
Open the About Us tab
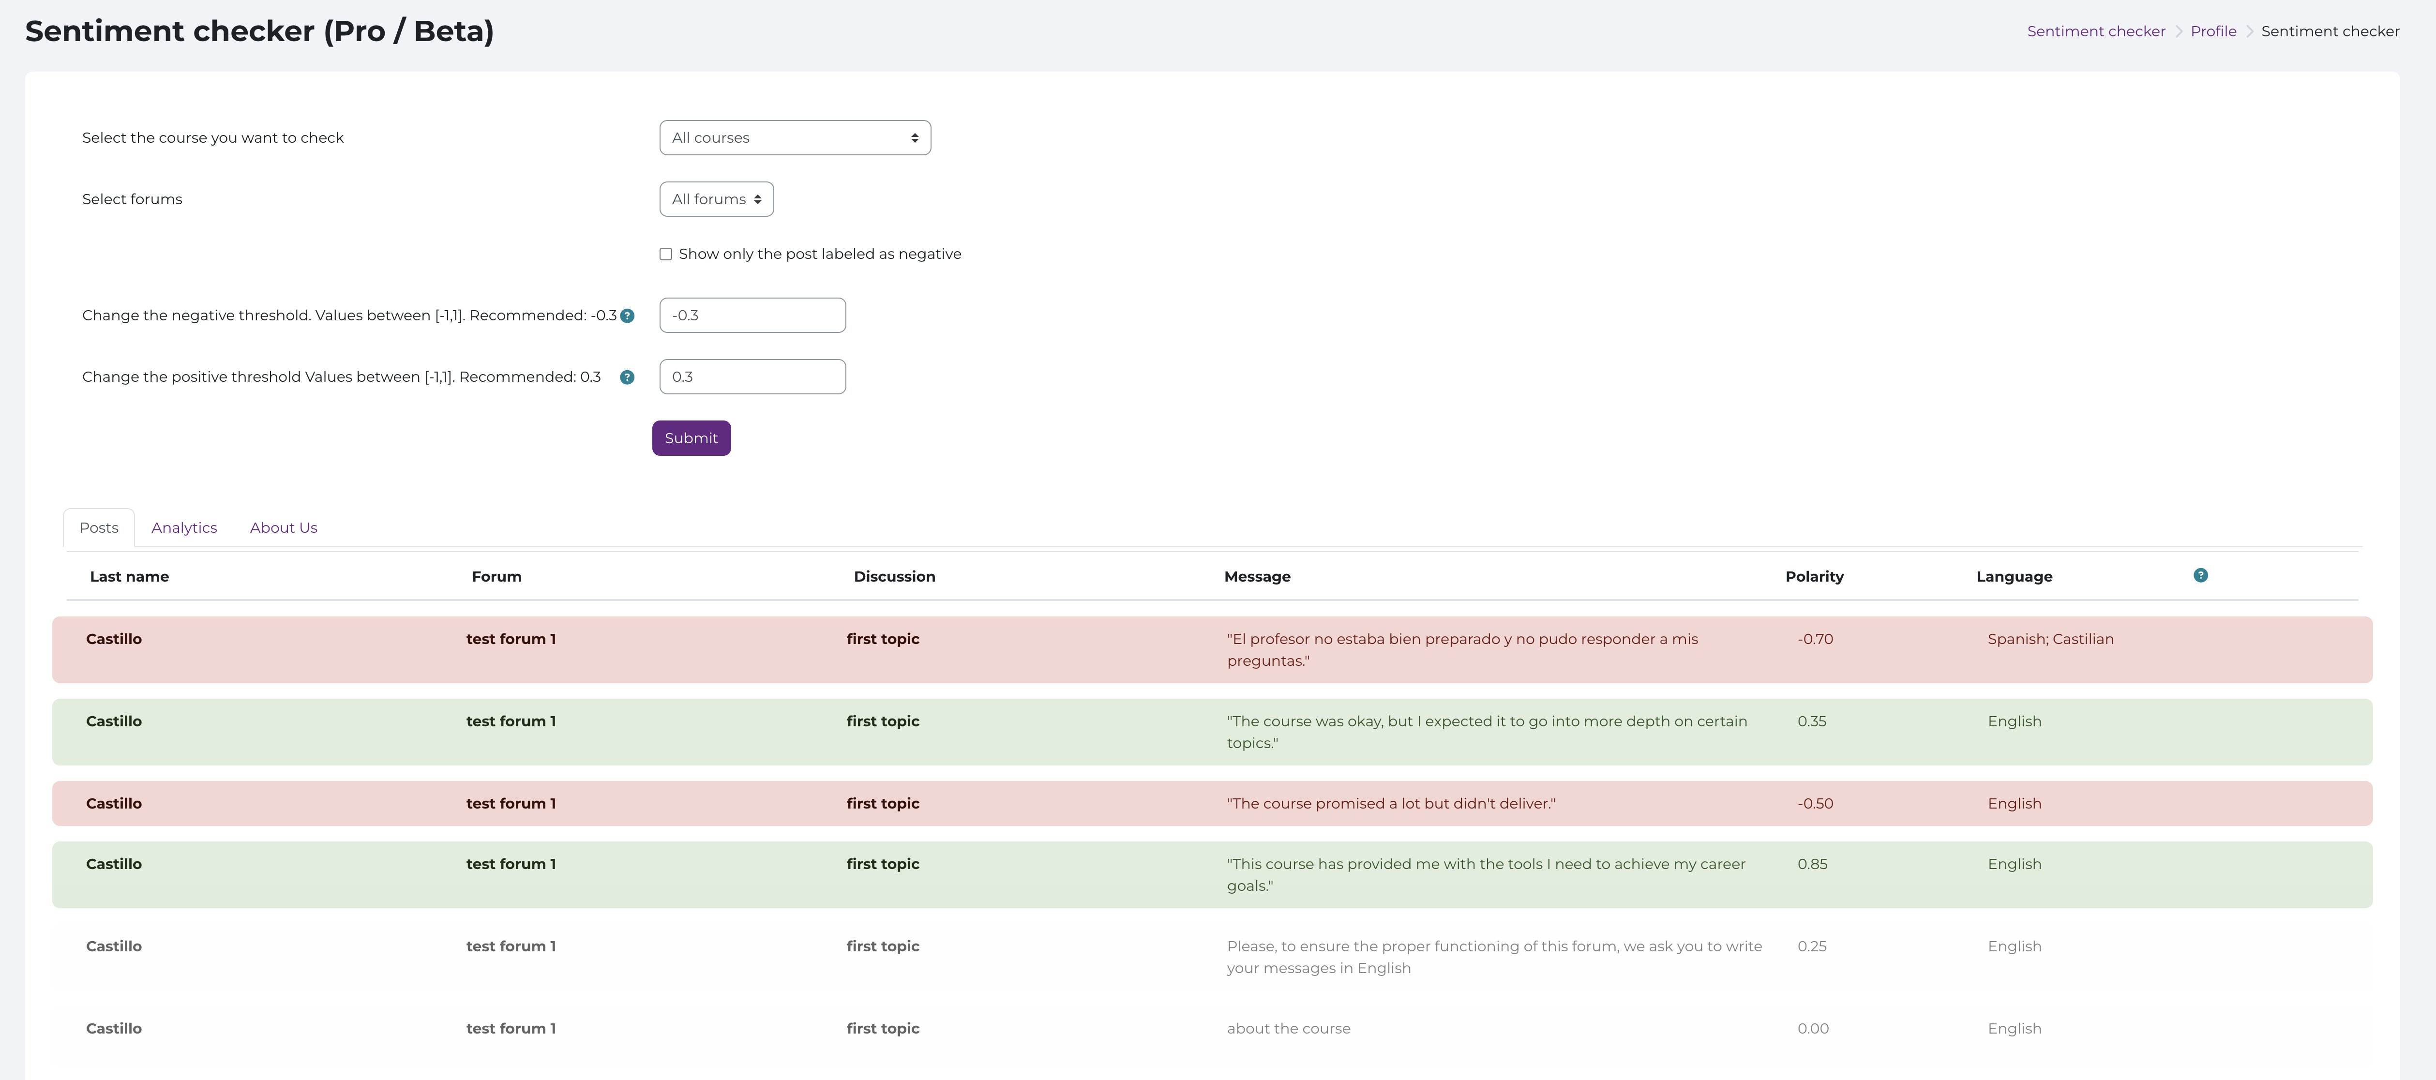[x=283, y=528]
